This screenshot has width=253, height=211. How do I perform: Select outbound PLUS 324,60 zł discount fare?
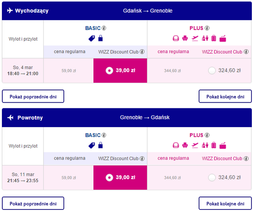click(212, 70)
